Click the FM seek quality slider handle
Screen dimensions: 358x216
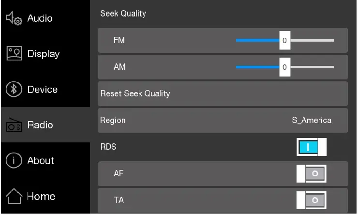coord(284,41)
